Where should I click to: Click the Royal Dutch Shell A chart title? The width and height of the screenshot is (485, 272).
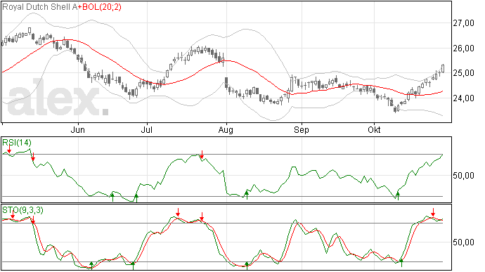tap(39, 7)
